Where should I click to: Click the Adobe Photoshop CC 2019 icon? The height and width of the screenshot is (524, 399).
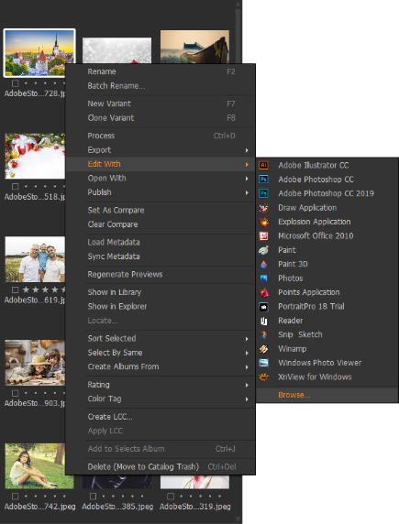point(264,193)
